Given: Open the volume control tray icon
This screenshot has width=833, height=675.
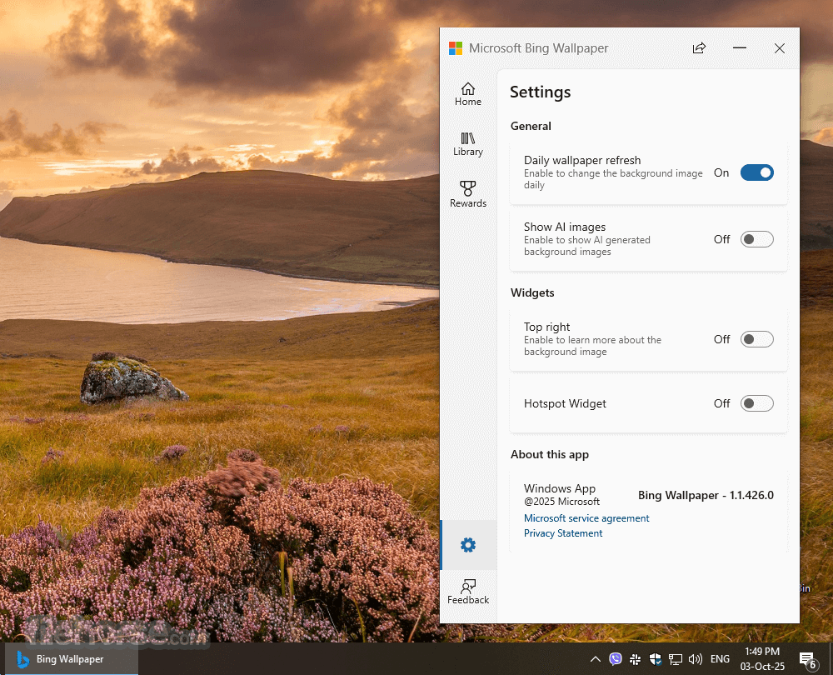Looking at the screenshot, I should [x=695, y=660].
